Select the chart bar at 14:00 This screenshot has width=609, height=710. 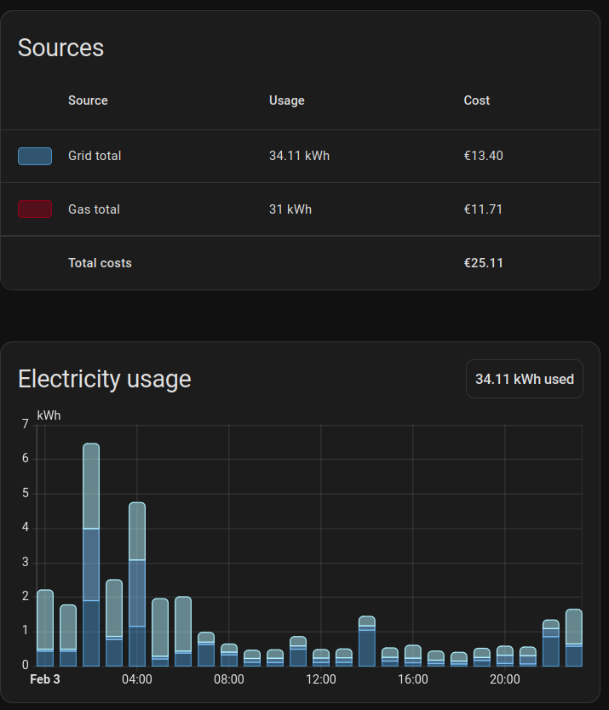tap(367, 640)
